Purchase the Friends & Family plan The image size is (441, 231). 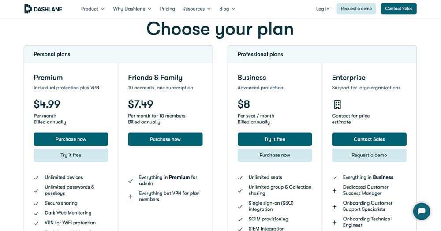pos(165,139)
